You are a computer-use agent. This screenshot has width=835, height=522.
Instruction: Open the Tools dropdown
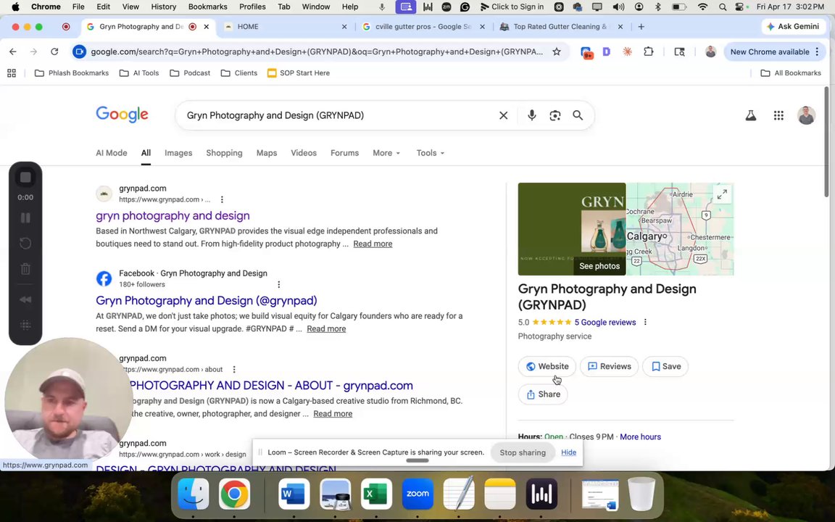pos(431,153)
